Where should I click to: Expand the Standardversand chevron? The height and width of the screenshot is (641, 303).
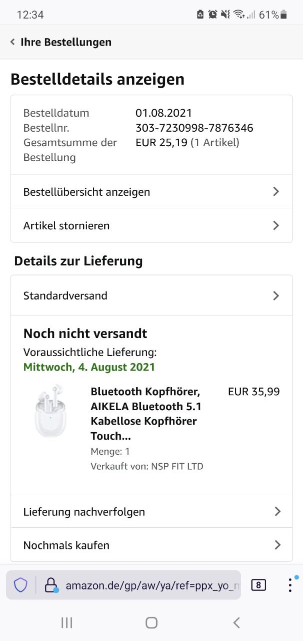point(275,295)
